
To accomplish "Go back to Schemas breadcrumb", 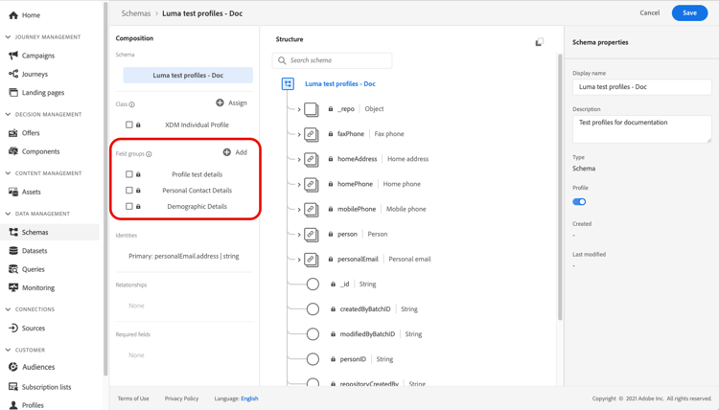I will [136, 13].
